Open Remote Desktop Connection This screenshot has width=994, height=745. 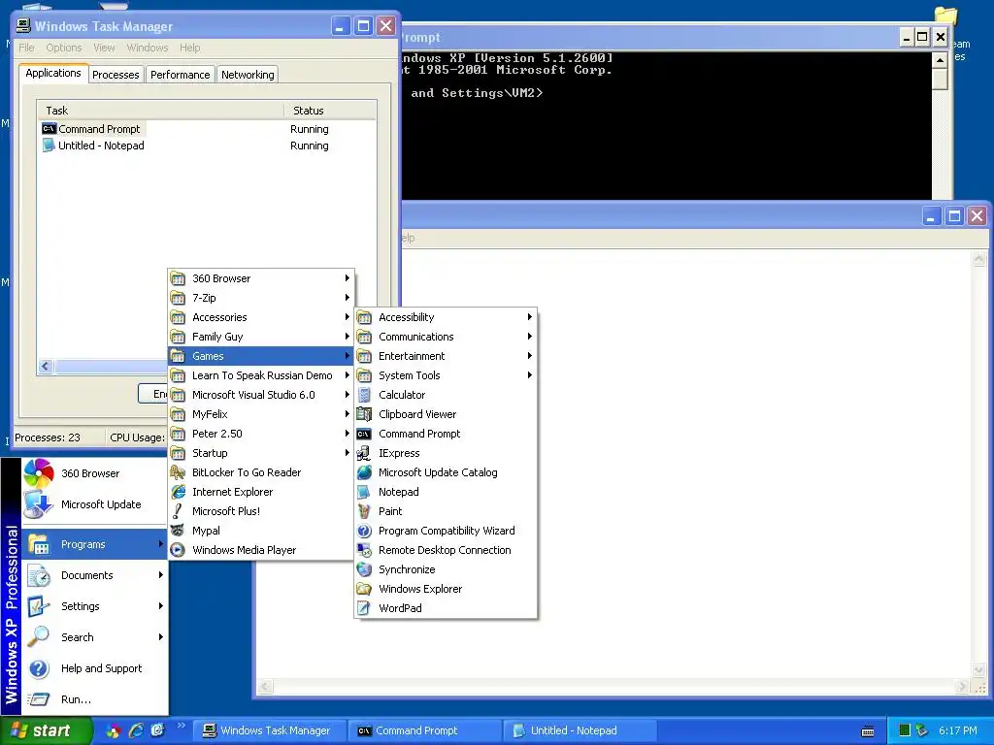tap(447, 551)
